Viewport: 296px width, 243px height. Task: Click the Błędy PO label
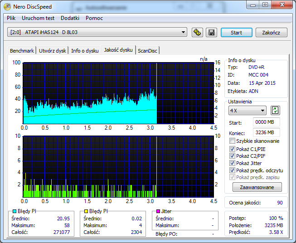(166, 234)
